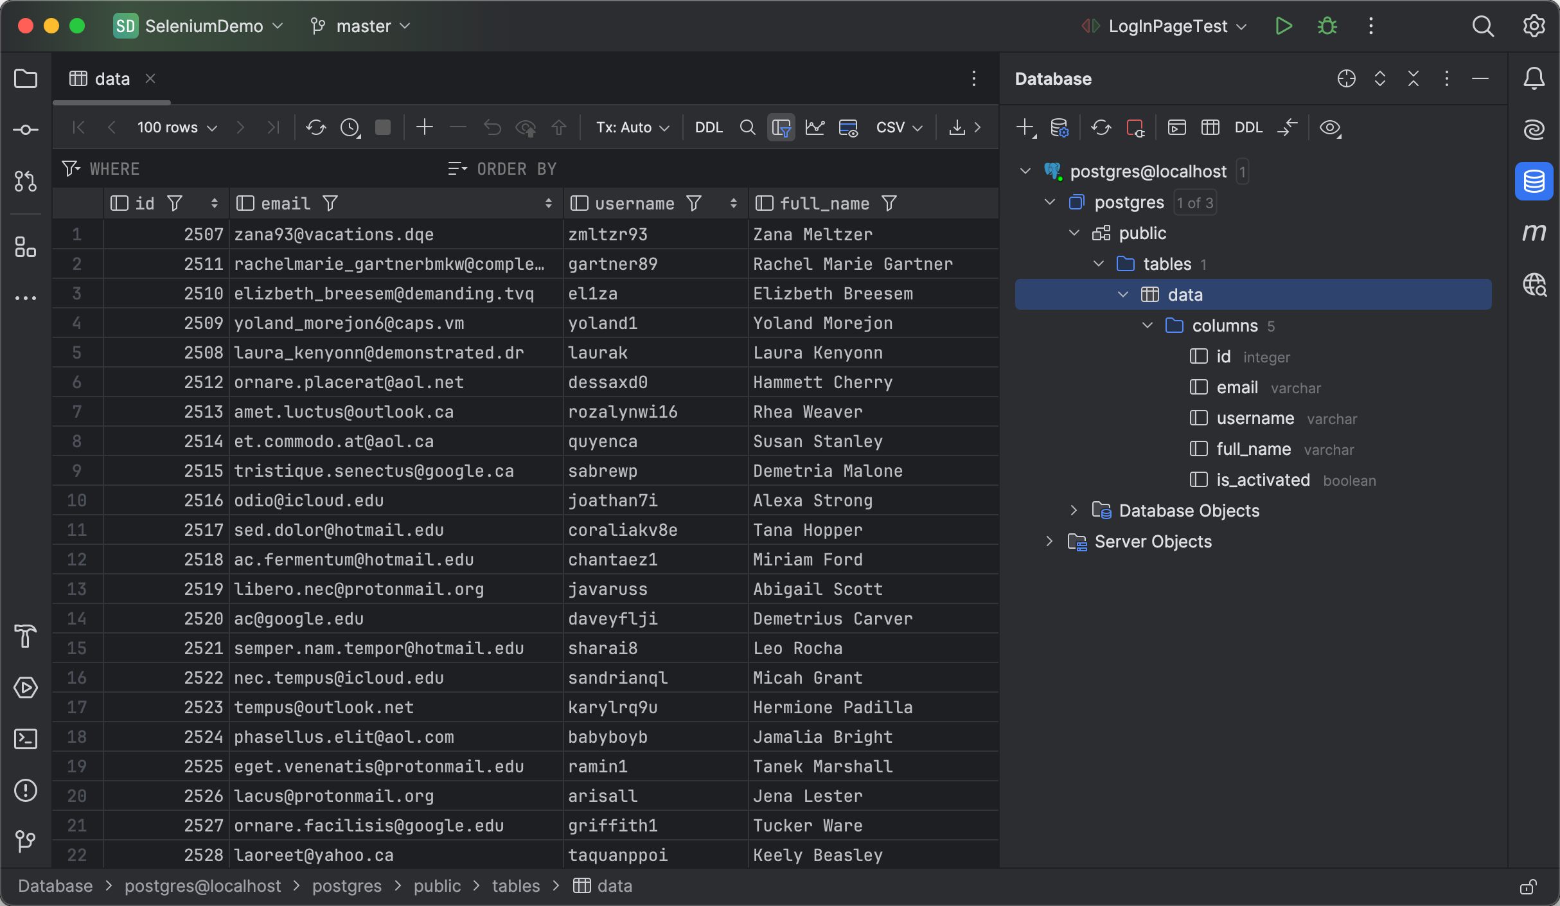This screenshot has height=906, width=1560.
Task: Open the Project tool window folder icon
Action: tap(26, 79)
